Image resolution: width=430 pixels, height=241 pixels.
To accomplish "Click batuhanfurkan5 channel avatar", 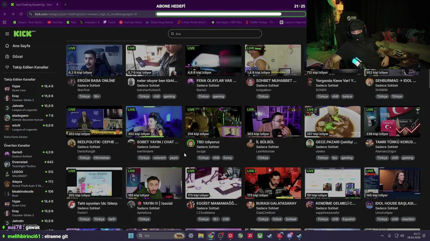I will tap(131, 82).
